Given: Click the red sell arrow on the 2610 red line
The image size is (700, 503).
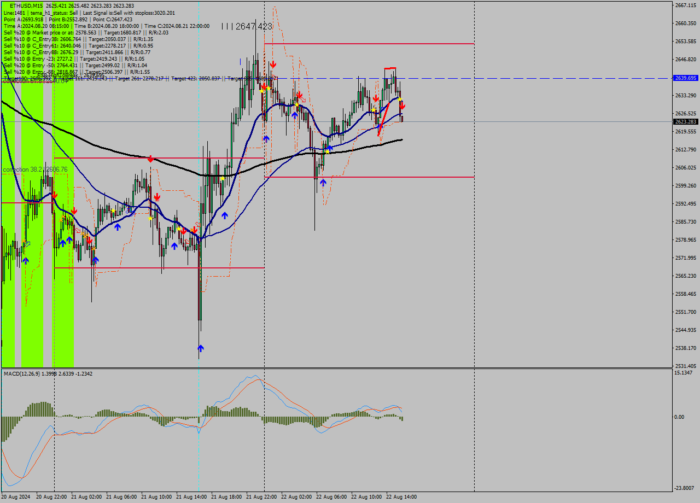Looking at the screenshot, I should point(150,159).
